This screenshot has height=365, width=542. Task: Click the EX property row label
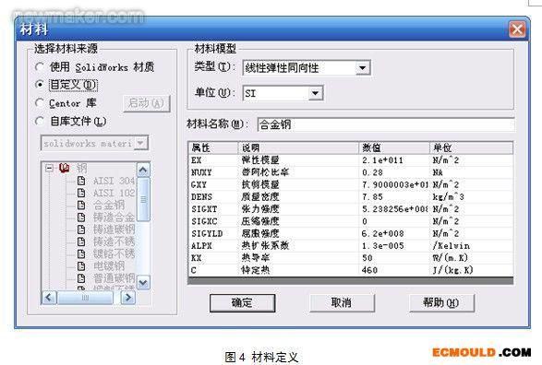(197, 160)
